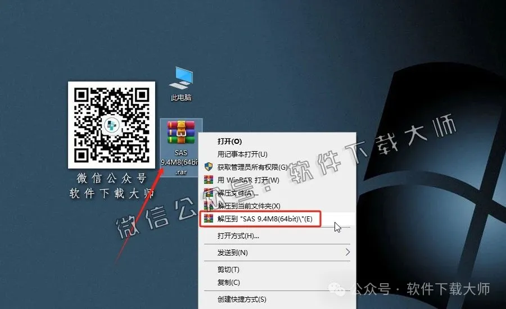Screen dimensions: 506x309
Task: Click the QR code image on desktop
Action: coord(111,125)
